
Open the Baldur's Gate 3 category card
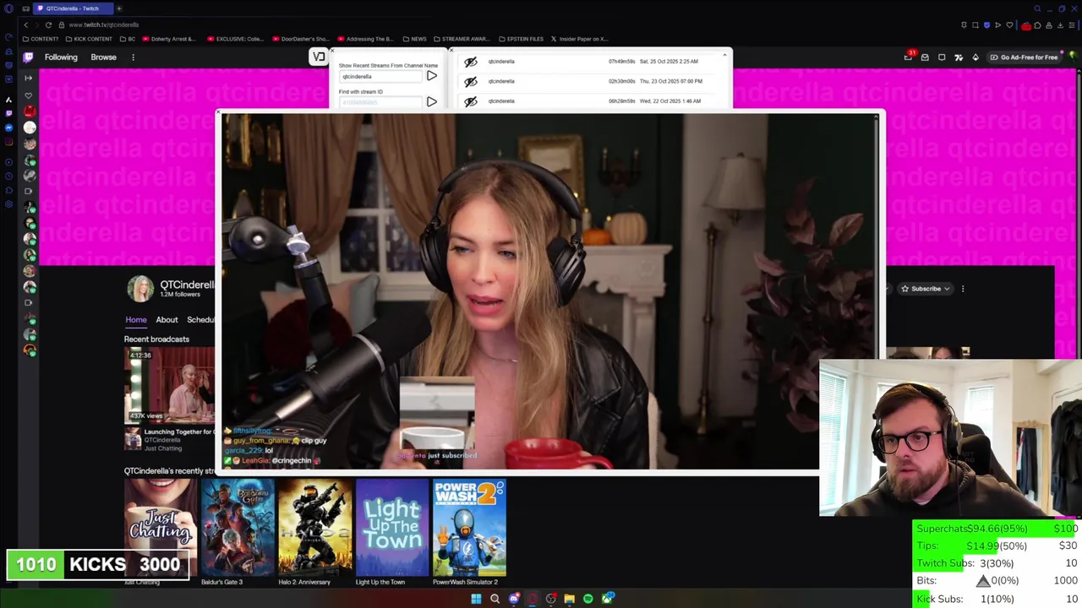tap(238, 527)
